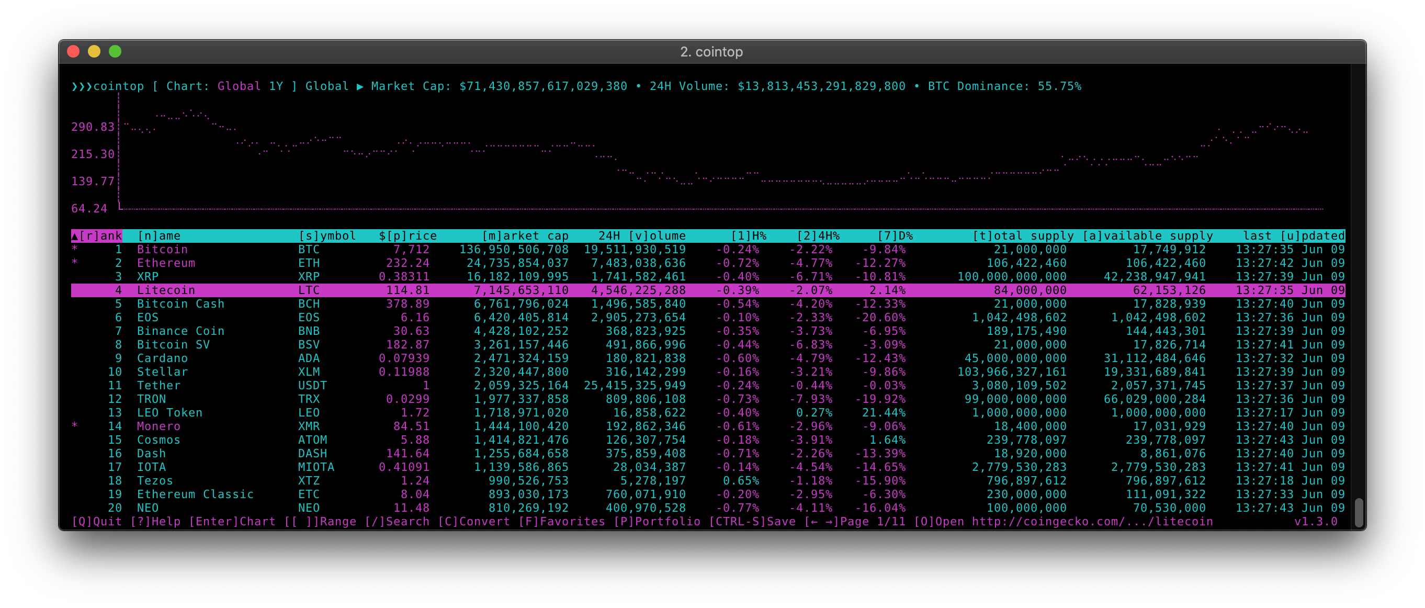The height and width of the screenshot is (608, 1425).
Task: Select the XRP row name
Action: (148, 277)
